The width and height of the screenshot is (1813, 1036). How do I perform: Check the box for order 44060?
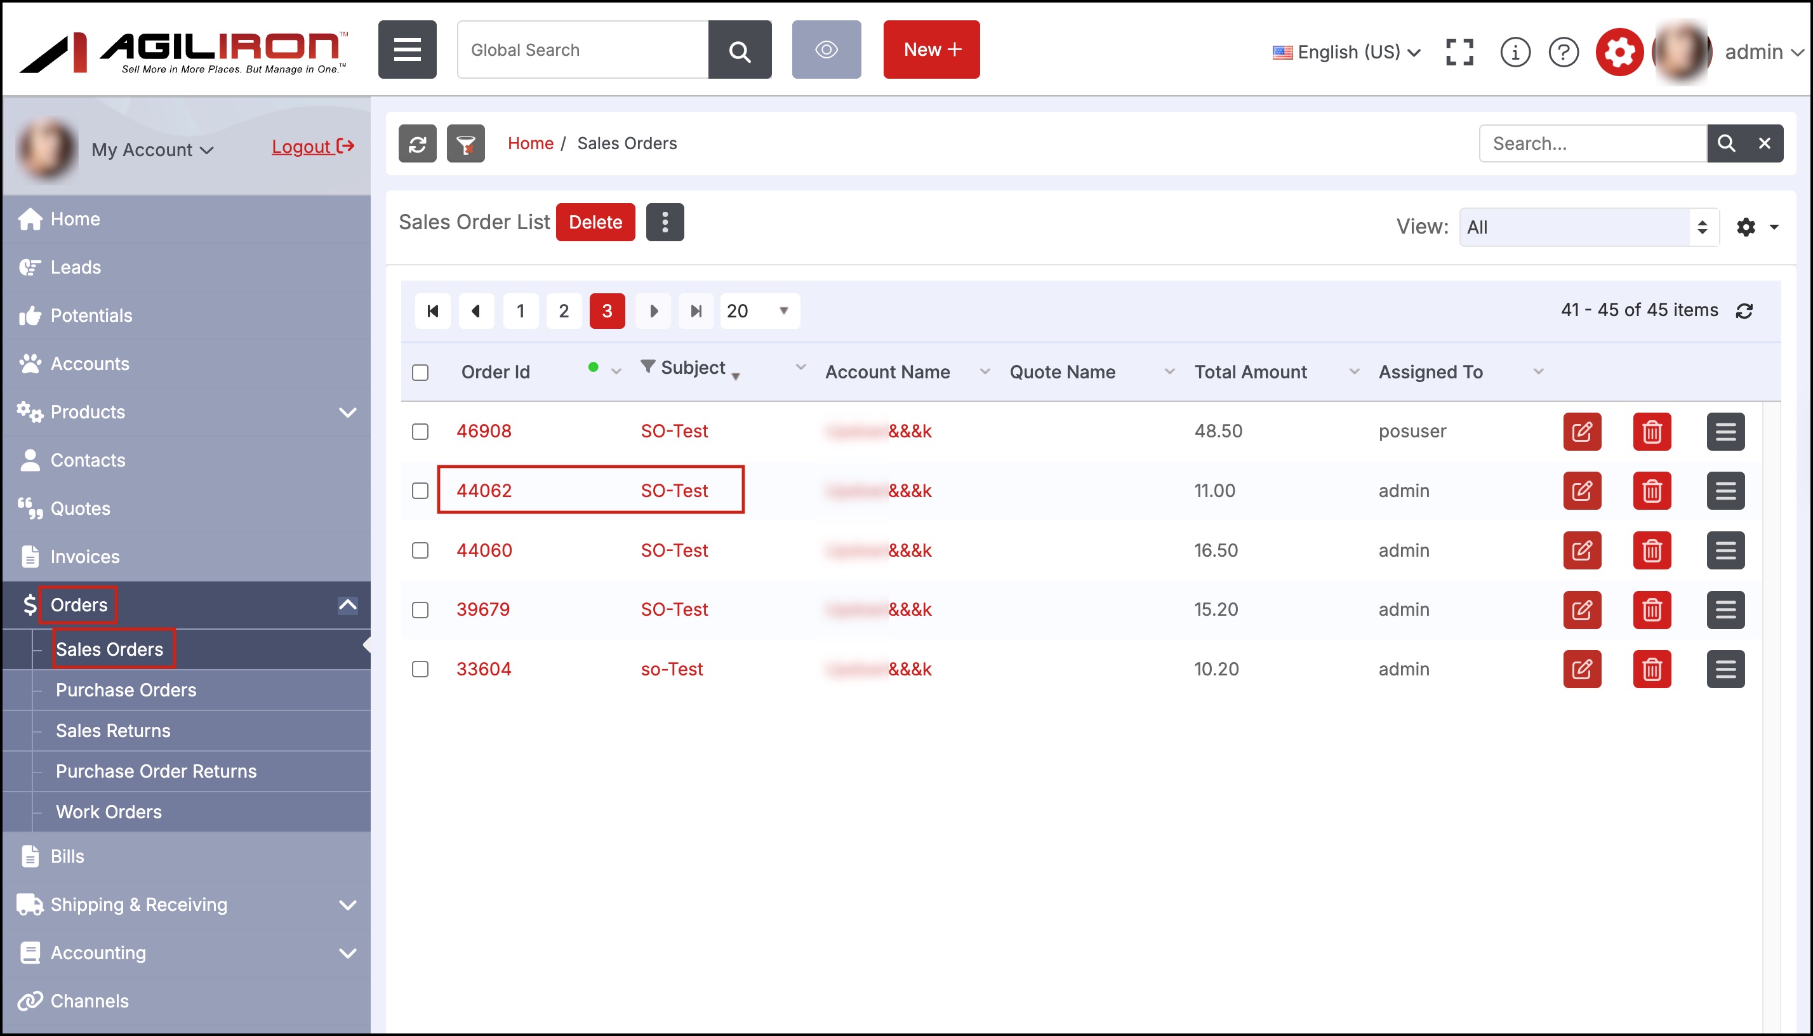pyautogui.click(x=420, y=551)
